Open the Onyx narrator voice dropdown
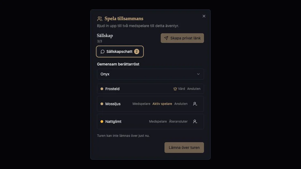301x169 pixels. click(150, 74)
